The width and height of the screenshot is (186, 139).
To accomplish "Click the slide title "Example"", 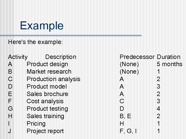I will point(42,26).
